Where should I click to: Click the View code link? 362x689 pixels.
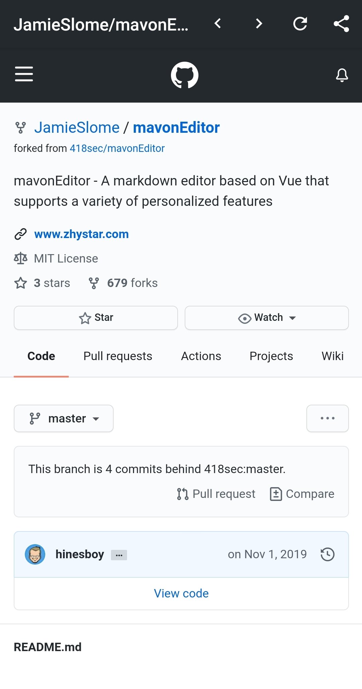[181, 593]
